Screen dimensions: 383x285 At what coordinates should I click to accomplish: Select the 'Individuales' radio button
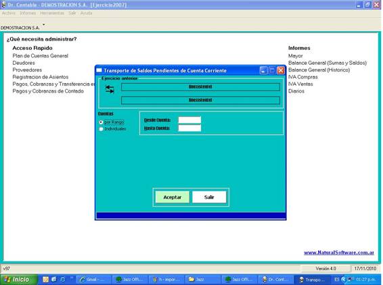[x=101, y=129]
